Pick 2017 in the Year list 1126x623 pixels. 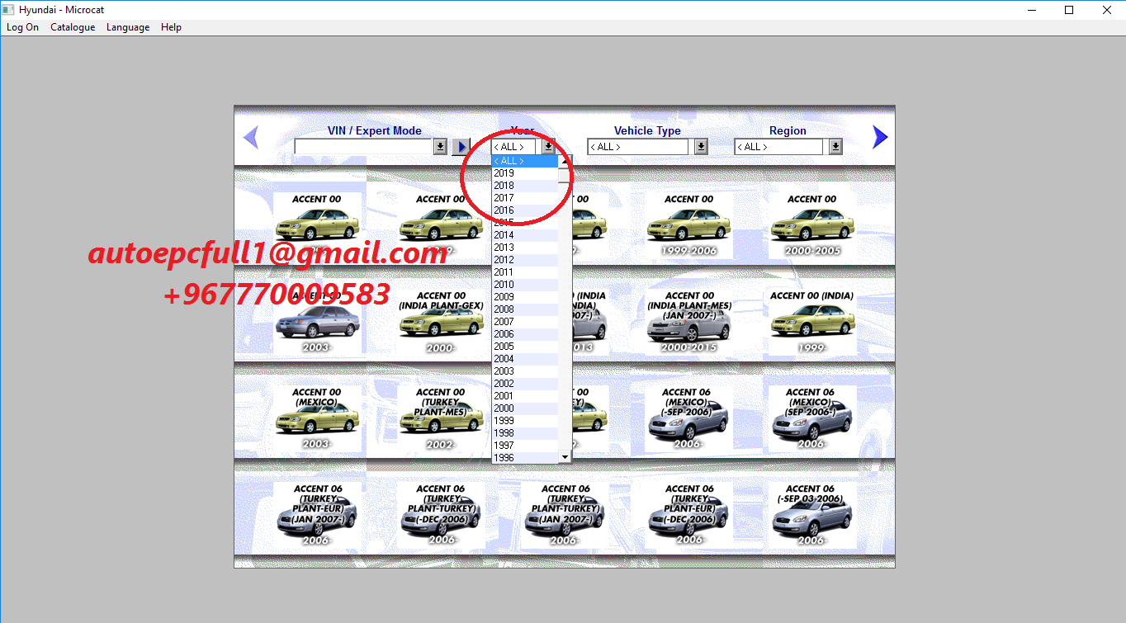525,198
